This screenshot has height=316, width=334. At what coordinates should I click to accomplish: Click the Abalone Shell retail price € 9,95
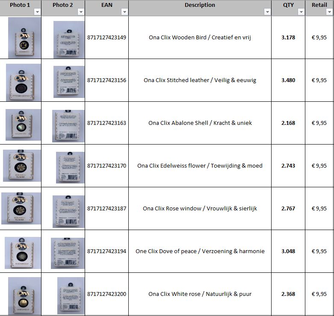tap(319, 123)
